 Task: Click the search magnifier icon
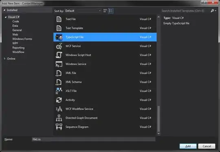click(212, 11)
